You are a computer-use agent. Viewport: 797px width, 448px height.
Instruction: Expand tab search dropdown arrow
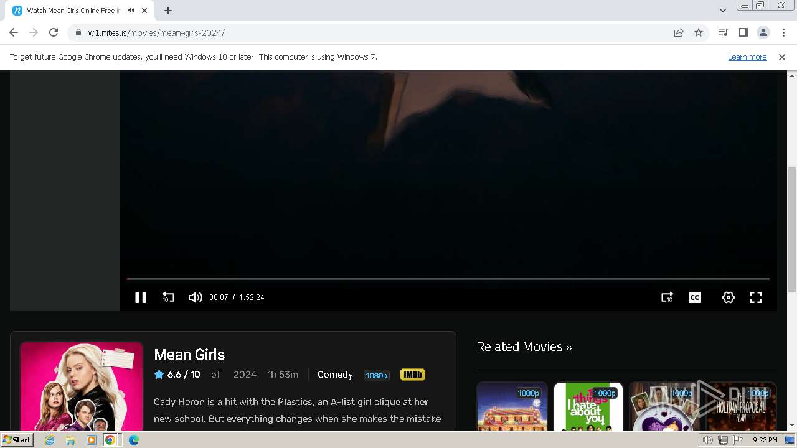pyautogui.click(x=723, y=11)
